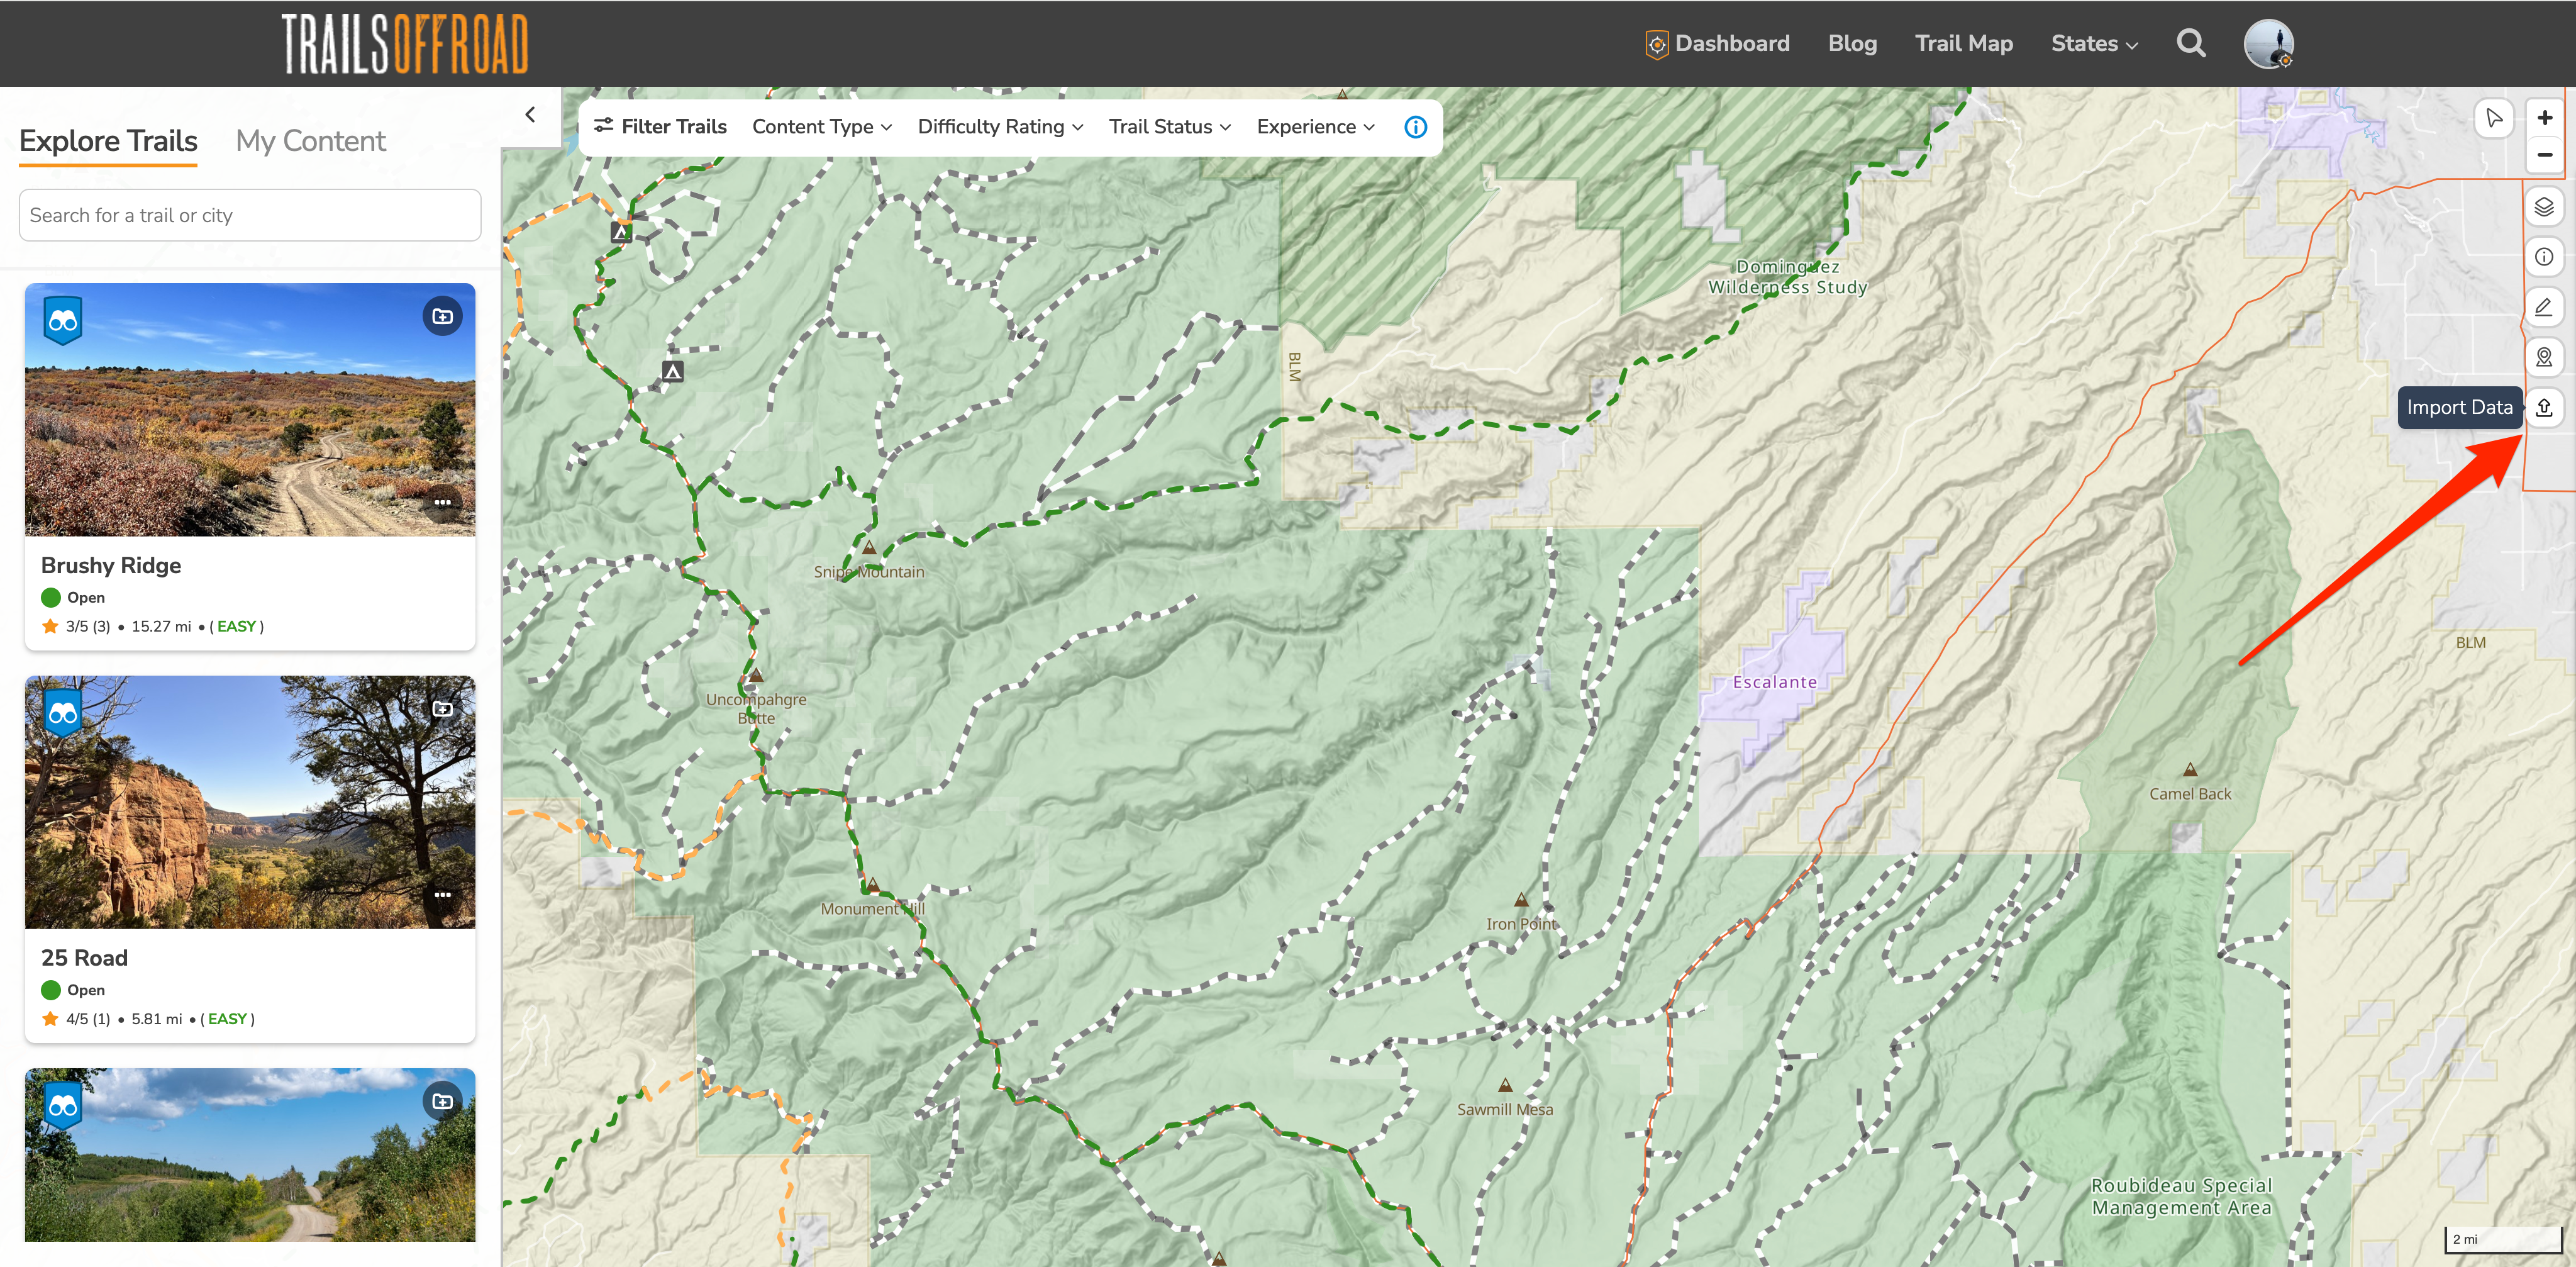Viewport: 2576px width, 1267px height.
Task: Click the Filter Trails sliders icon
Action: pyautogui.click(x=603, y=126)
